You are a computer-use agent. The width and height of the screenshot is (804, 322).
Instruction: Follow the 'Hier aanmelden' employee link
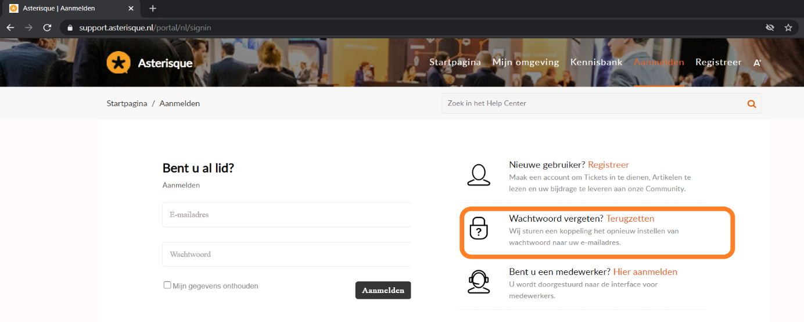click(645, 272)
